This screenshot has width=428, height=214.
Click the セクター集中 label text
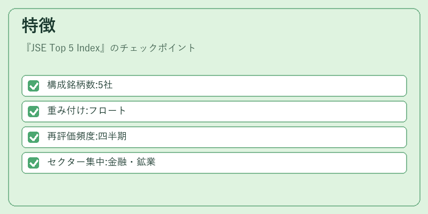76,162
